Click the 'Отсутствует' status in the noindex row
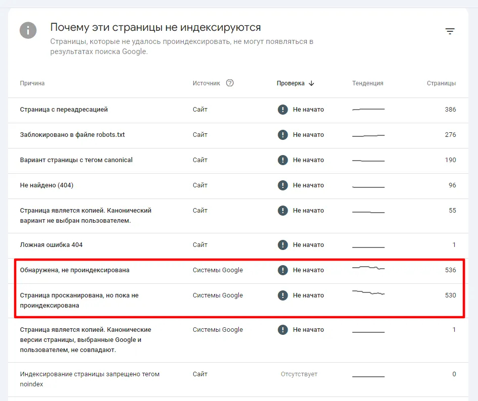 point(299,374)
